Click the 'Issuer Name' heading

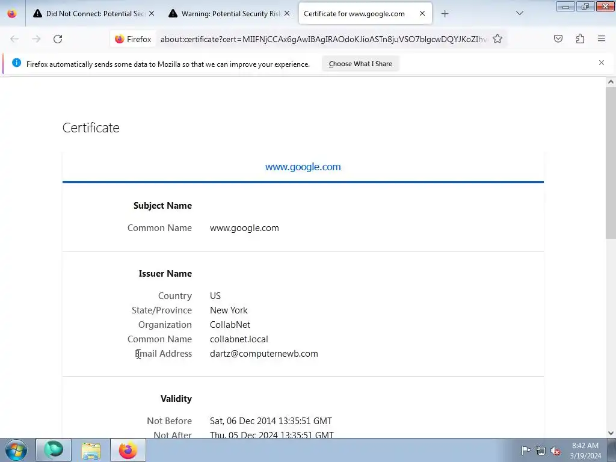165,274
